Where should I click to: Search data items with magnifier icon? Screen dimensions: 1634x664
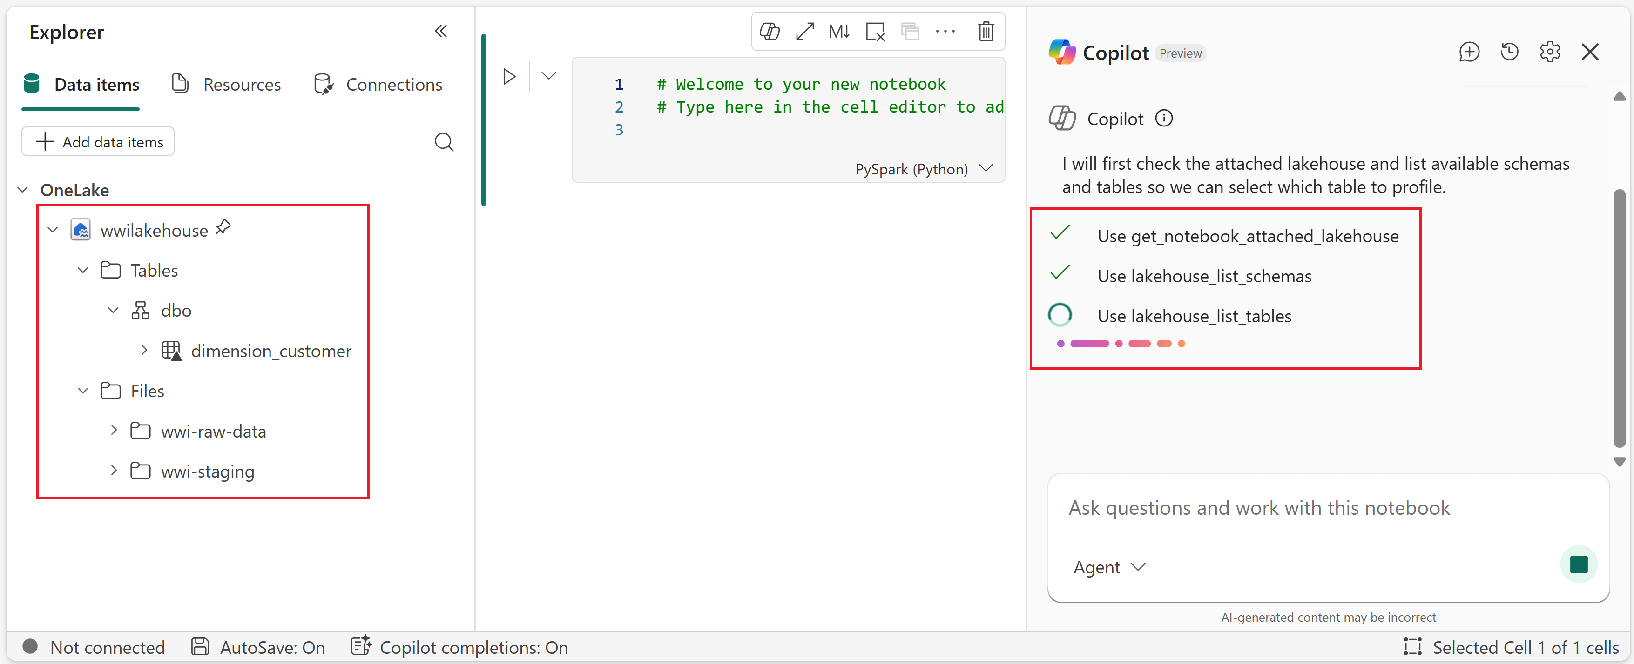point(444,142)
